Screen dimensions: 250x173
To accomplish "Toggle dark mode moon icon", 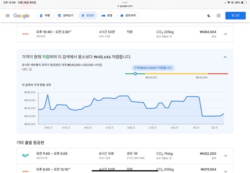I will pyautogui.click(x=209, y=15).
